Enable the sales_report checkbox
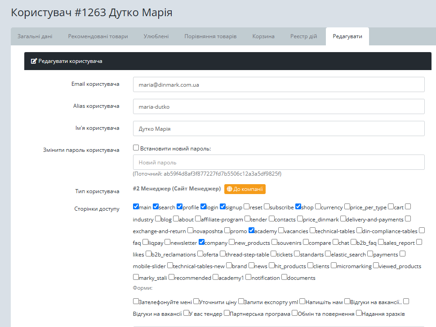Screen dimensions: 436x327 click(x=381, y=242)
